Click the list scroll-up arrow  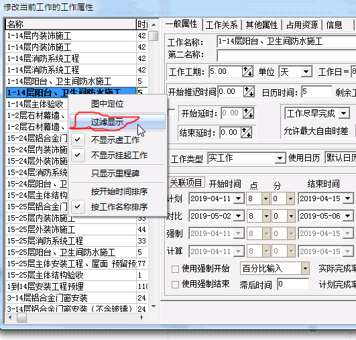(x=154, y=25)
